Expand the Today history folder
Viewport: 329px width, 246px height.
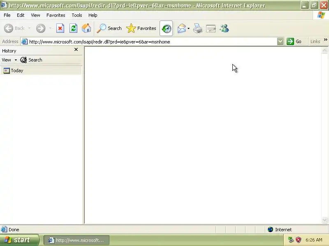(x=41, y=71)
